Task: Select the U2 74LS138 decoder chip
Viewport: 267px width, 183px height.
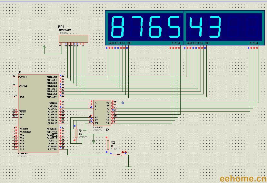Action: (x=102, y=113)
